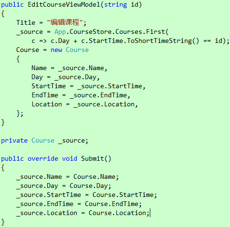Click Course.Day assignment in Submit
Screen dimensions: 230x227
89,186
